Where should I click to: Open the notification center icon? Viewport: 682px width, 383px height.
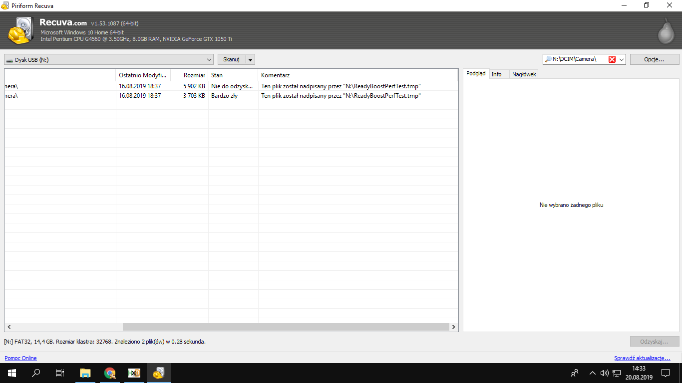point(666,373)
